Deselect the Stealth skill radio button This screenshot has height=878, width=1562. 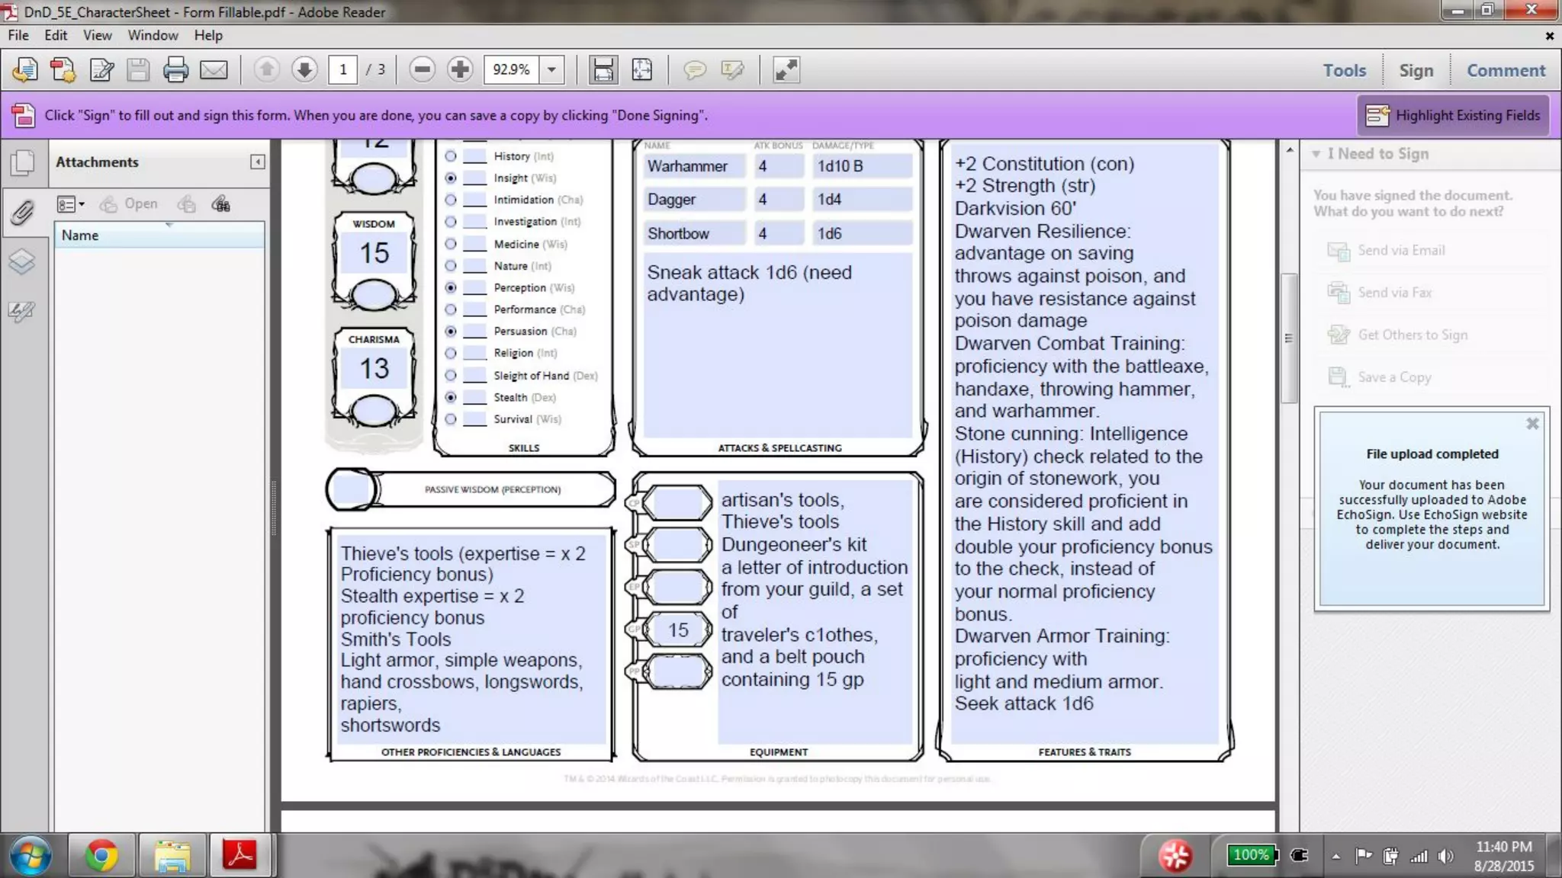point(451,397)
